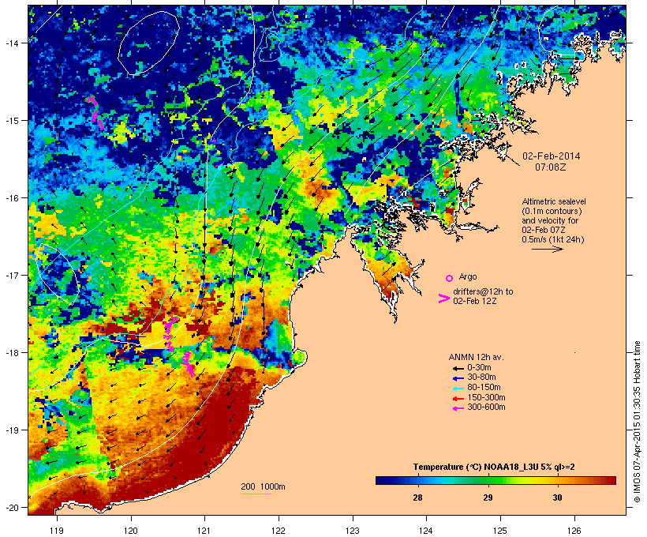This screenshot has height=537, width=647.
Task: Click the temperature color bar
Action: tap(496, 480)
